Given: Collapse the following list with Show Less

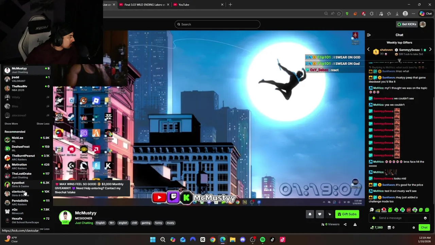Looking at the screenshot, I should [43, 124].
